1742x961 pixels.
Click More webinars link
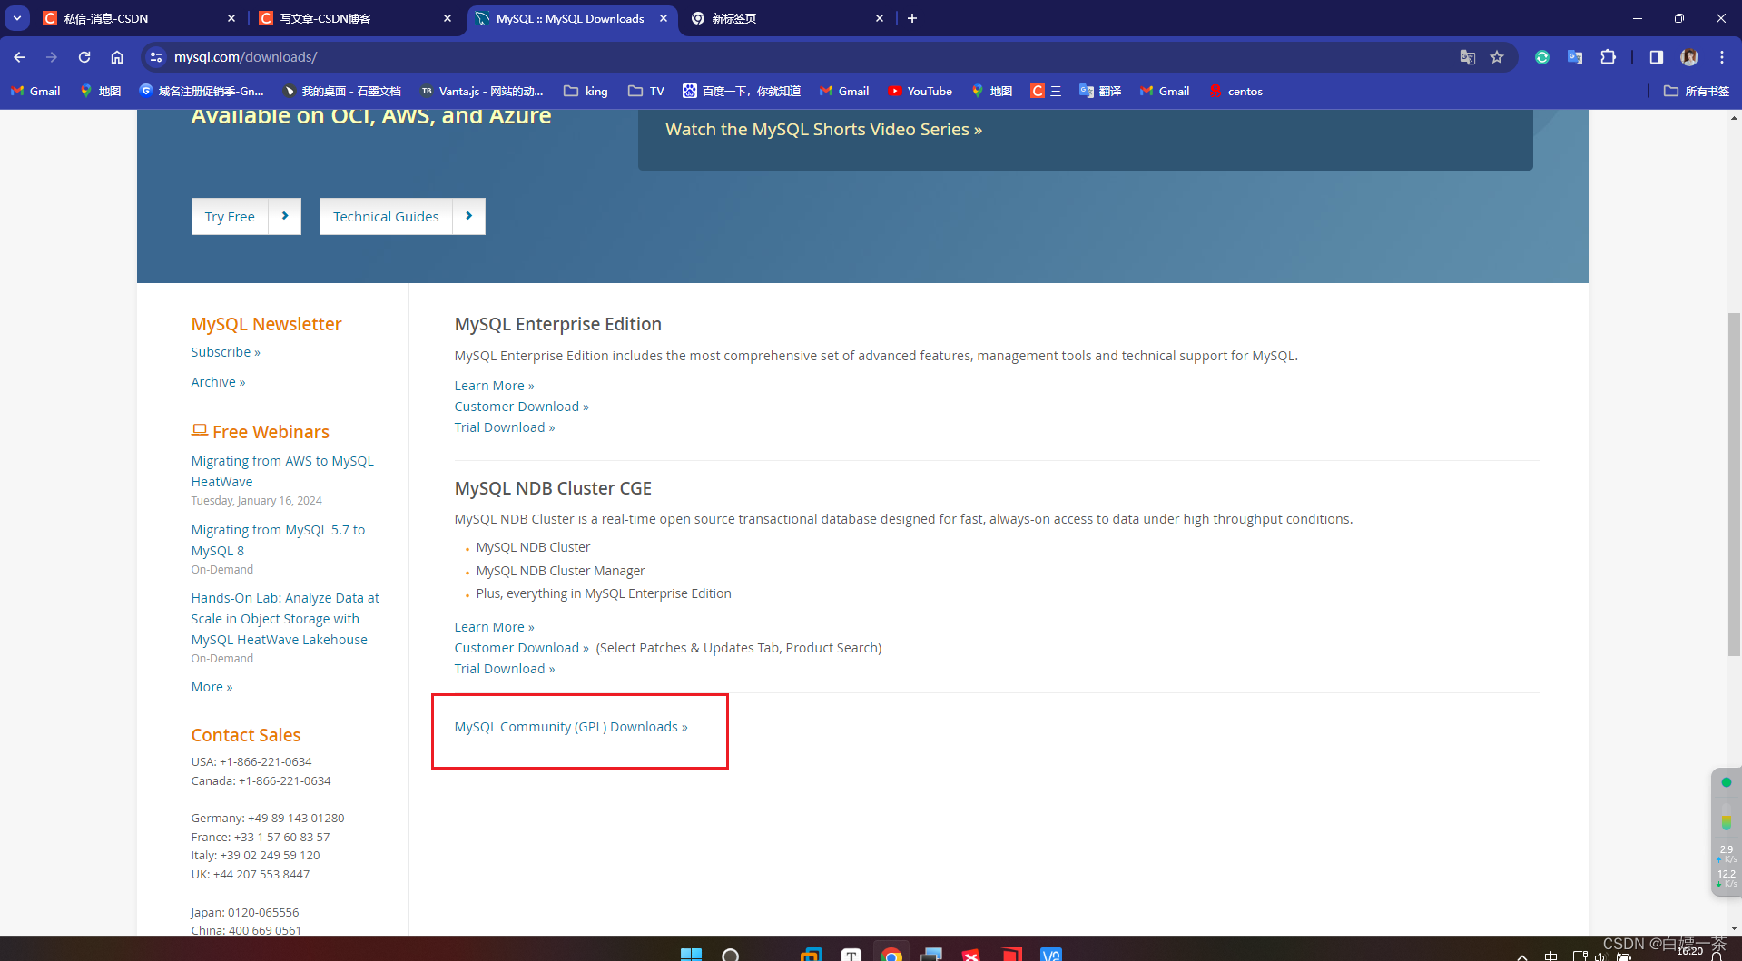click(x=212, y=687)
